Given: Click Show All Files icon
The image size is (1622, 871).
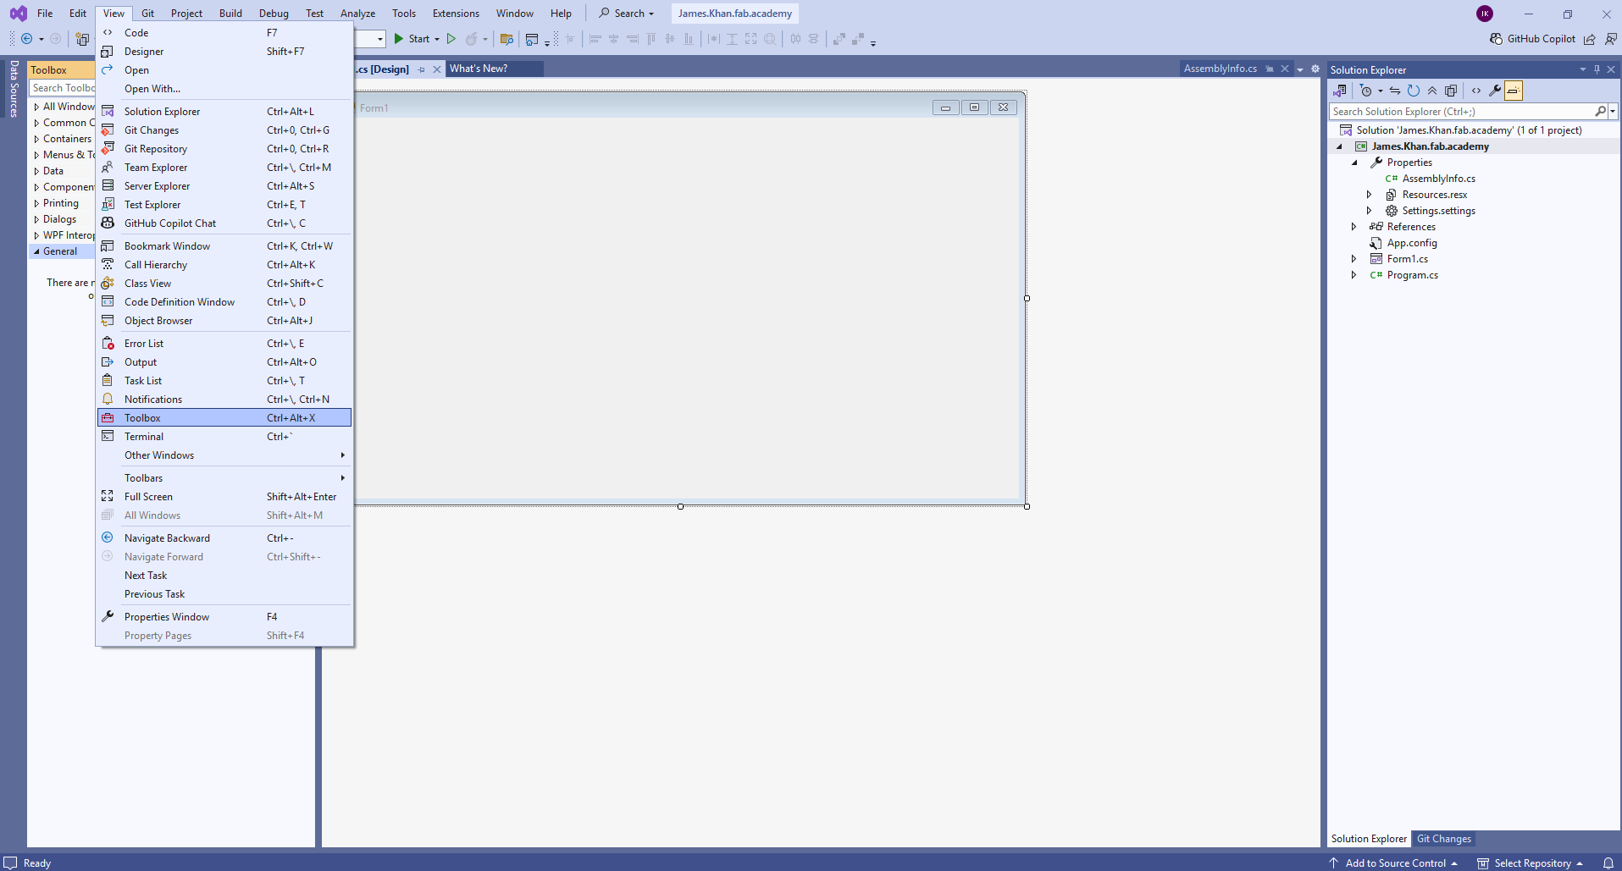Looking at the screenshot, I should tap(1451, 91).
